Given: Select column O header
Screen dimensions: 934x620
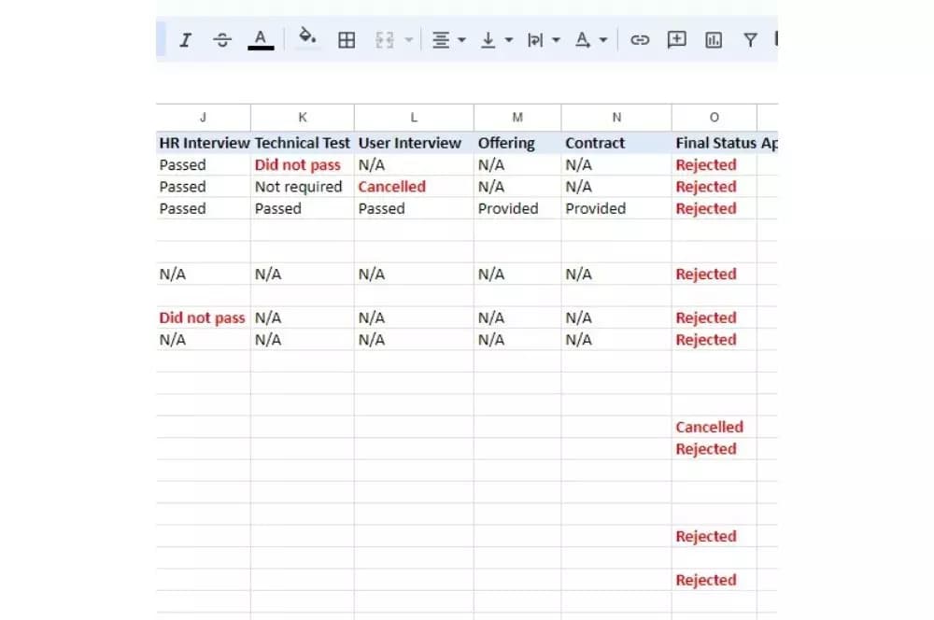Looking at the screenshot, I should [x=714, y=118].
